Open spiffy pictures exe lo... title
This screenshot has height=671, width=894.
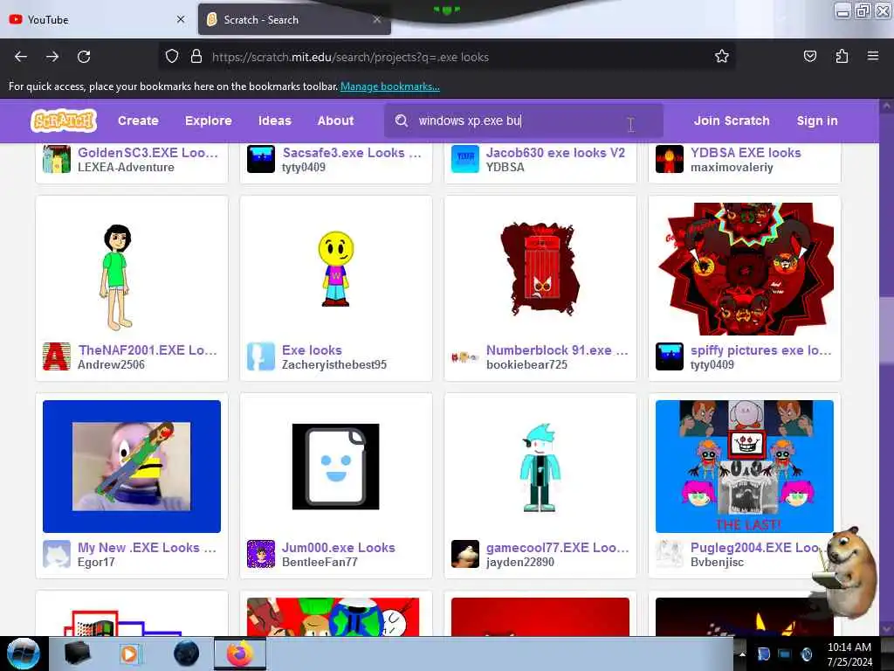(761, 349)
